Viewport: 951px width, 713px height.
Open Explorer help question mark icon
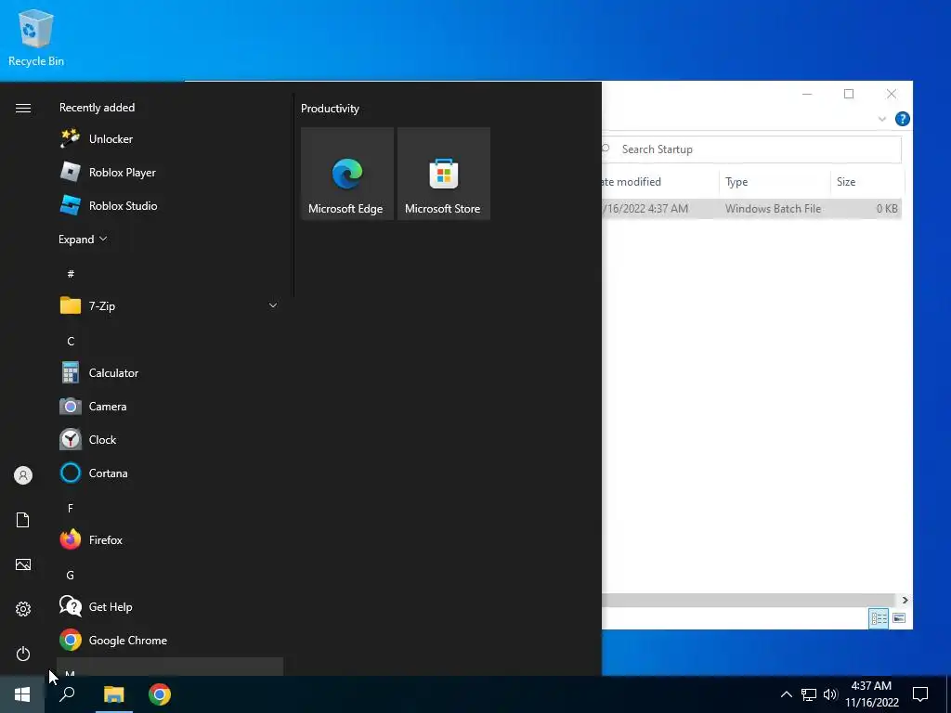pyautogui.click(x=902, y=119)
